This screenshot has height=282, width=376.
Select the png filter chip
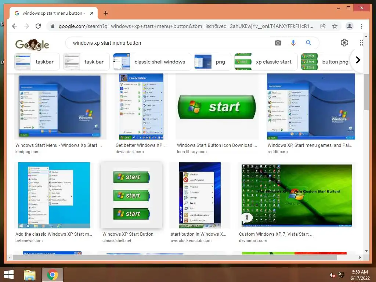point(213,62)
